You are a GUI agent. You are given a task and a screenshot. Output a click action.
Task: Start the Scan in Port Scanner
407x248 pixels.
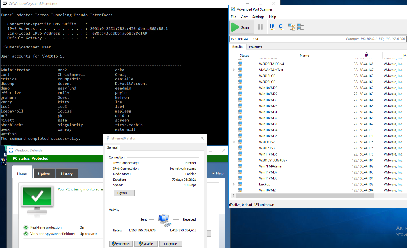pos(242,27)
